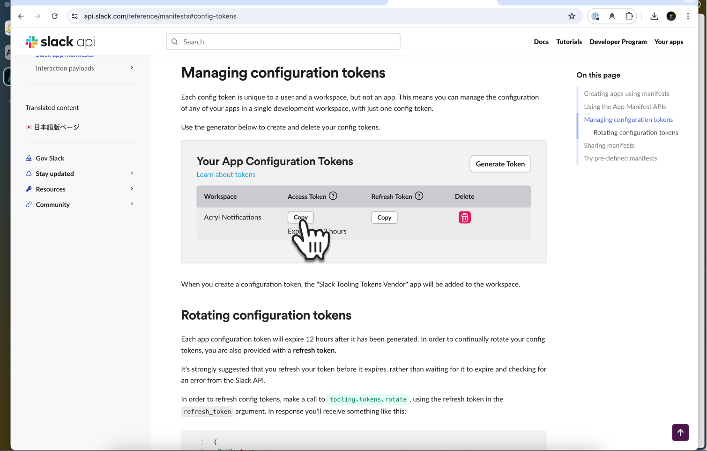This screenshot has width=707, height=451.
Task: Click the Japanese flag icon
Action: 29,127
